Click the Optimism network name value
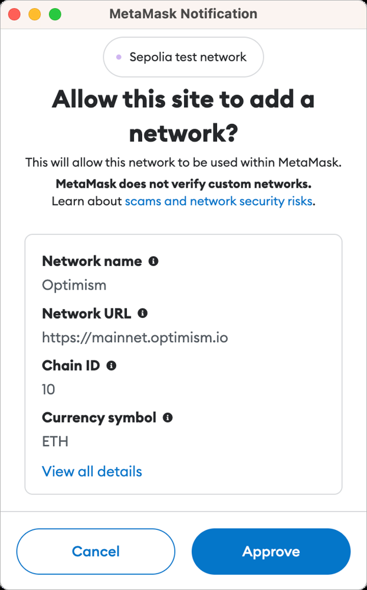The width and height of the screenshot is (367, 590). coord(74,285)
